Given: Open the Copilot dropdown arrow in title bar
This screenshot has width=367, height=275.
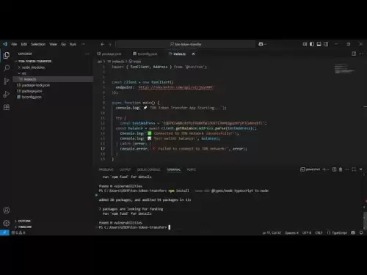Looking at the screenshot, I should pos(266,44).
